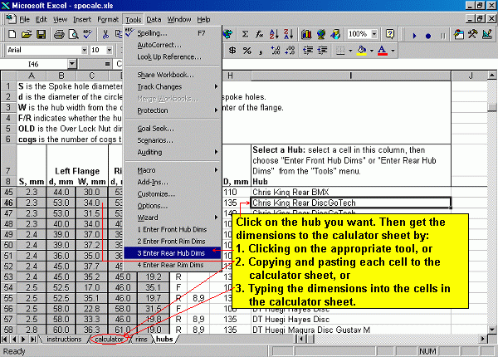The height and width of the screenshot is (357, 498).
Task: Run the toolbar spell check icon
Action: tap(88, 34)
